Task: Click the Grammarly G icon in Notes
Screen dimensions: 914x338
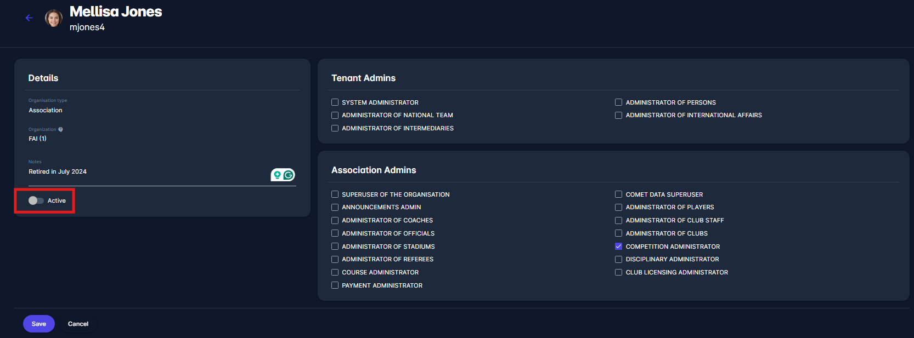Action: (x=289, y=175)
